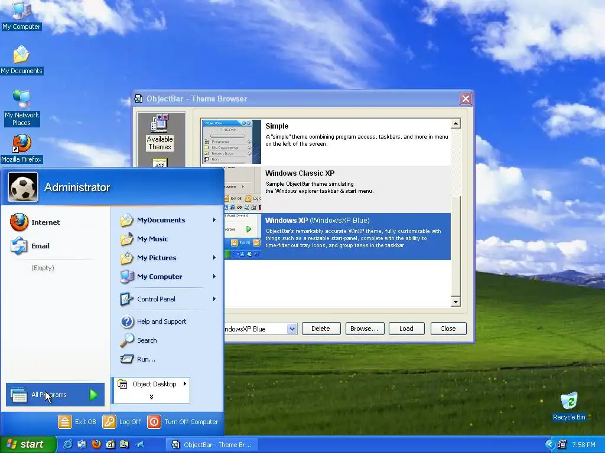This screenshot has height=453, width=605.
Task: Click the sidebar icon below Available Themes
Action: tap(160, 163)
